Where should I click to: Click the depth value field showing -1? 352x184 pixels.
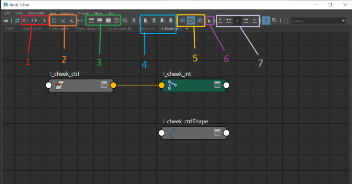[237, 21]
